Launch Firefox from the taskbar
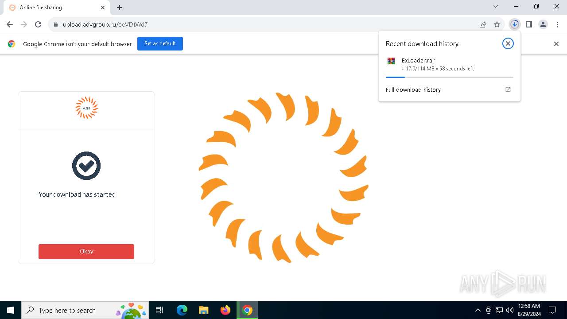The width and height of the screenshot is (567, 319). (225, 310)
